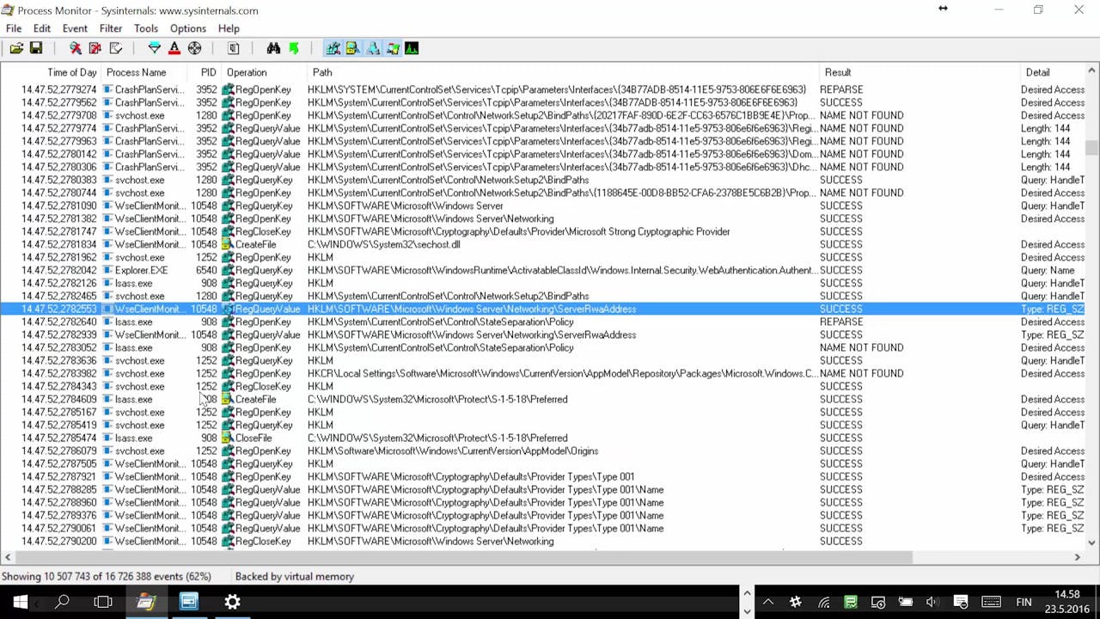This screenshot has width=1100, height=619.
Task: Sort events by the Result column
Action: click(x=838, y=72)
